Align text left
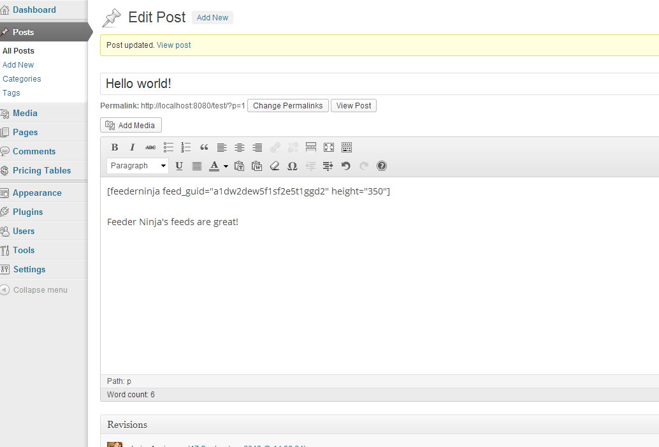 click(222, 147)
